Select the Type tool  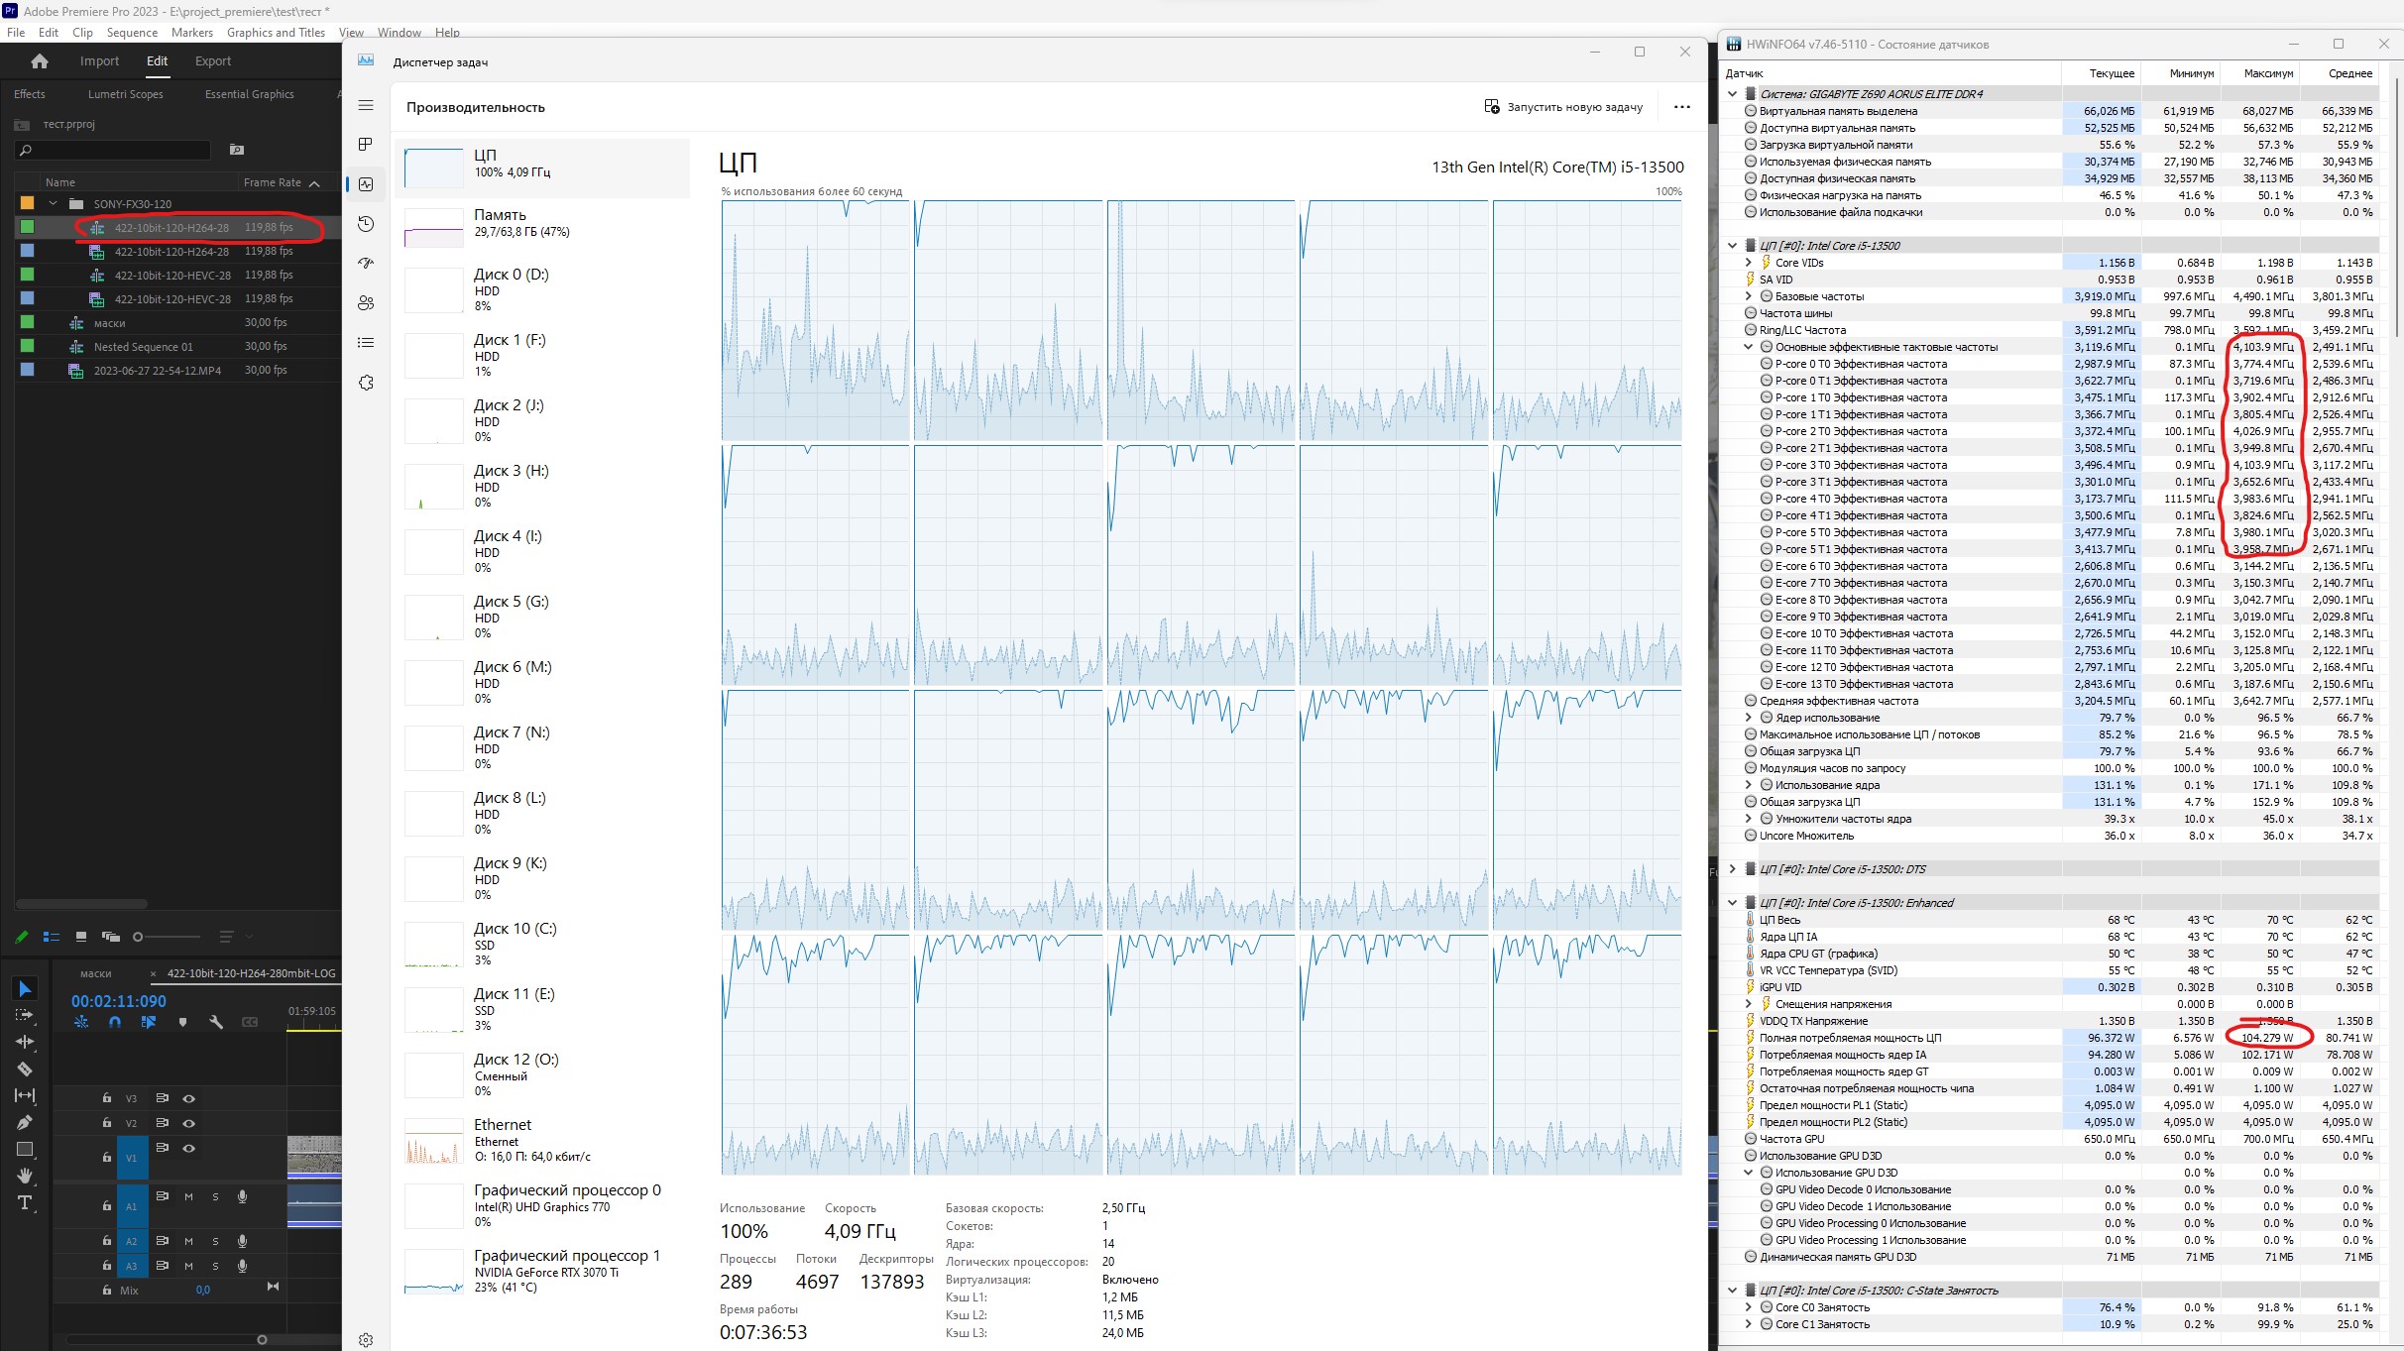[25, 1202]
